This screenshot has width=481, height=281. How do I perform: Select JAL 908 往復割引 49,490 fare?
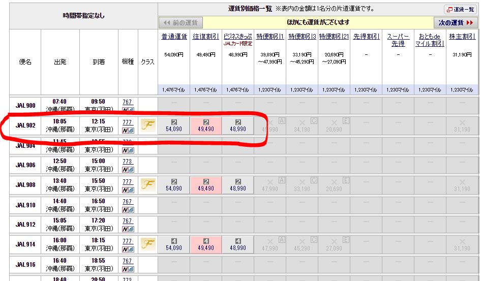coord(206,185)
